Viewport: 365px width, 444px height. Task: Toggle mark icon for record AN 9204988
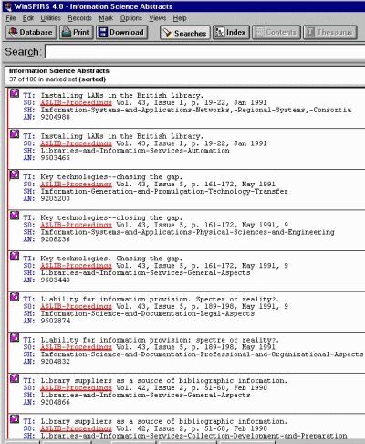click(x=15, y=93)
